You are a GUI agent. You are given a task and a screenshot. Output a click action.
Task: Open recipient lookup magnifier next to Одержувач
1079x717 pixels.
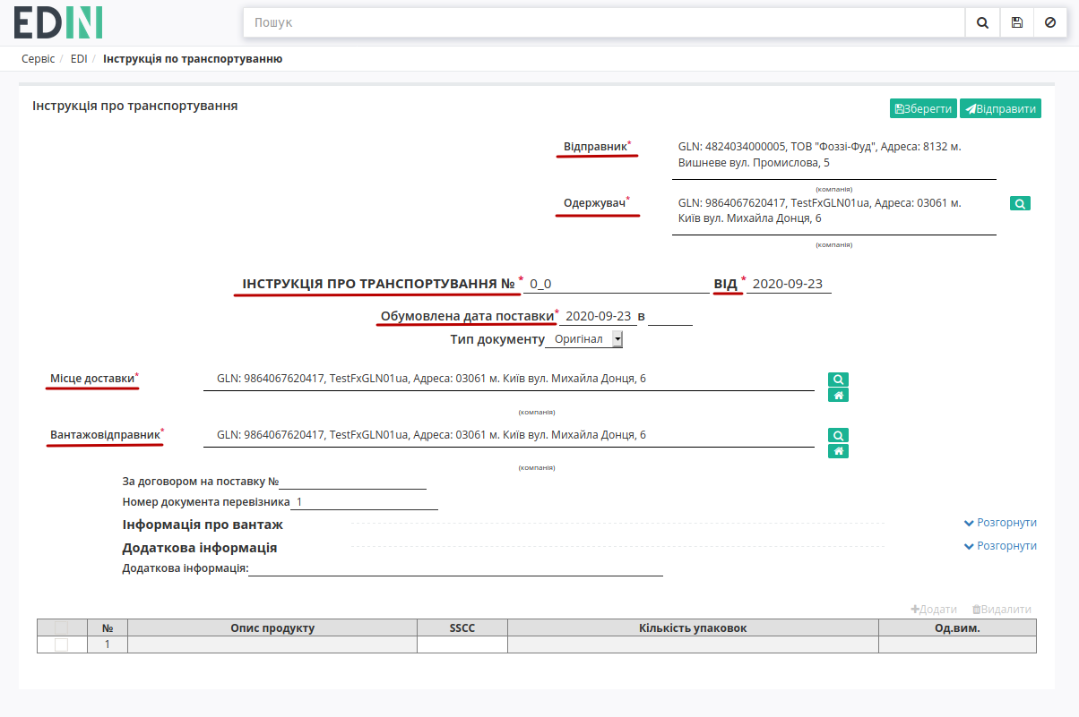coord(1020,204)
